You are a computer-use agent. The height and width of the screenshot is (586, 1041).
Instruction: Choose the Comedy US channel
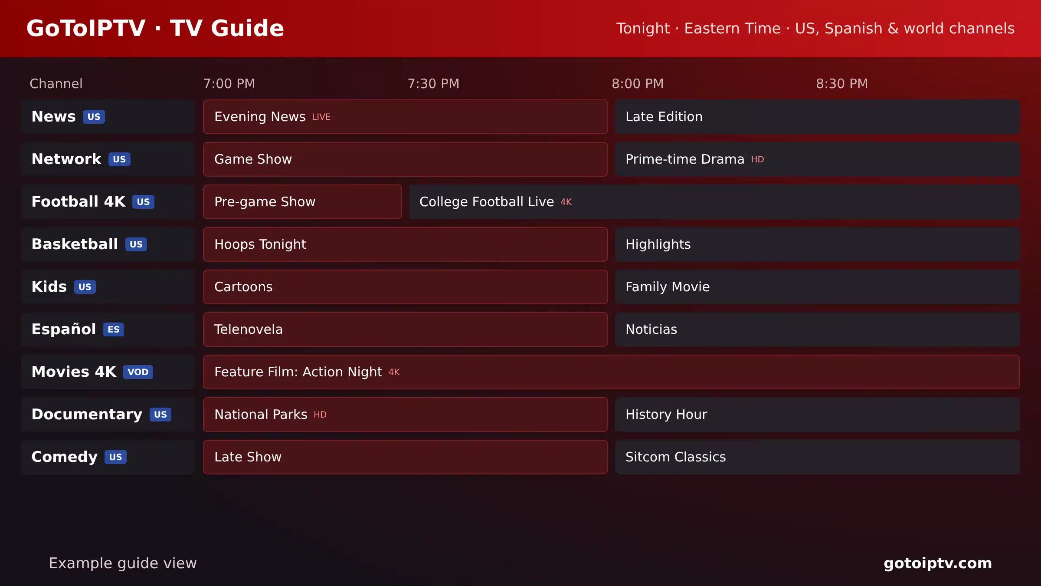108,457
